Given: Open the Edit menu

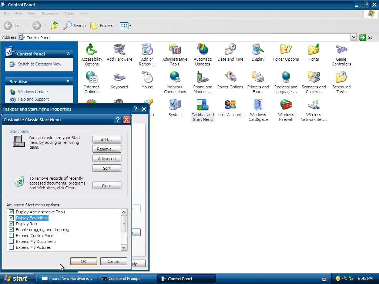Looking at the screenshot, I should (x=19, y=14).
